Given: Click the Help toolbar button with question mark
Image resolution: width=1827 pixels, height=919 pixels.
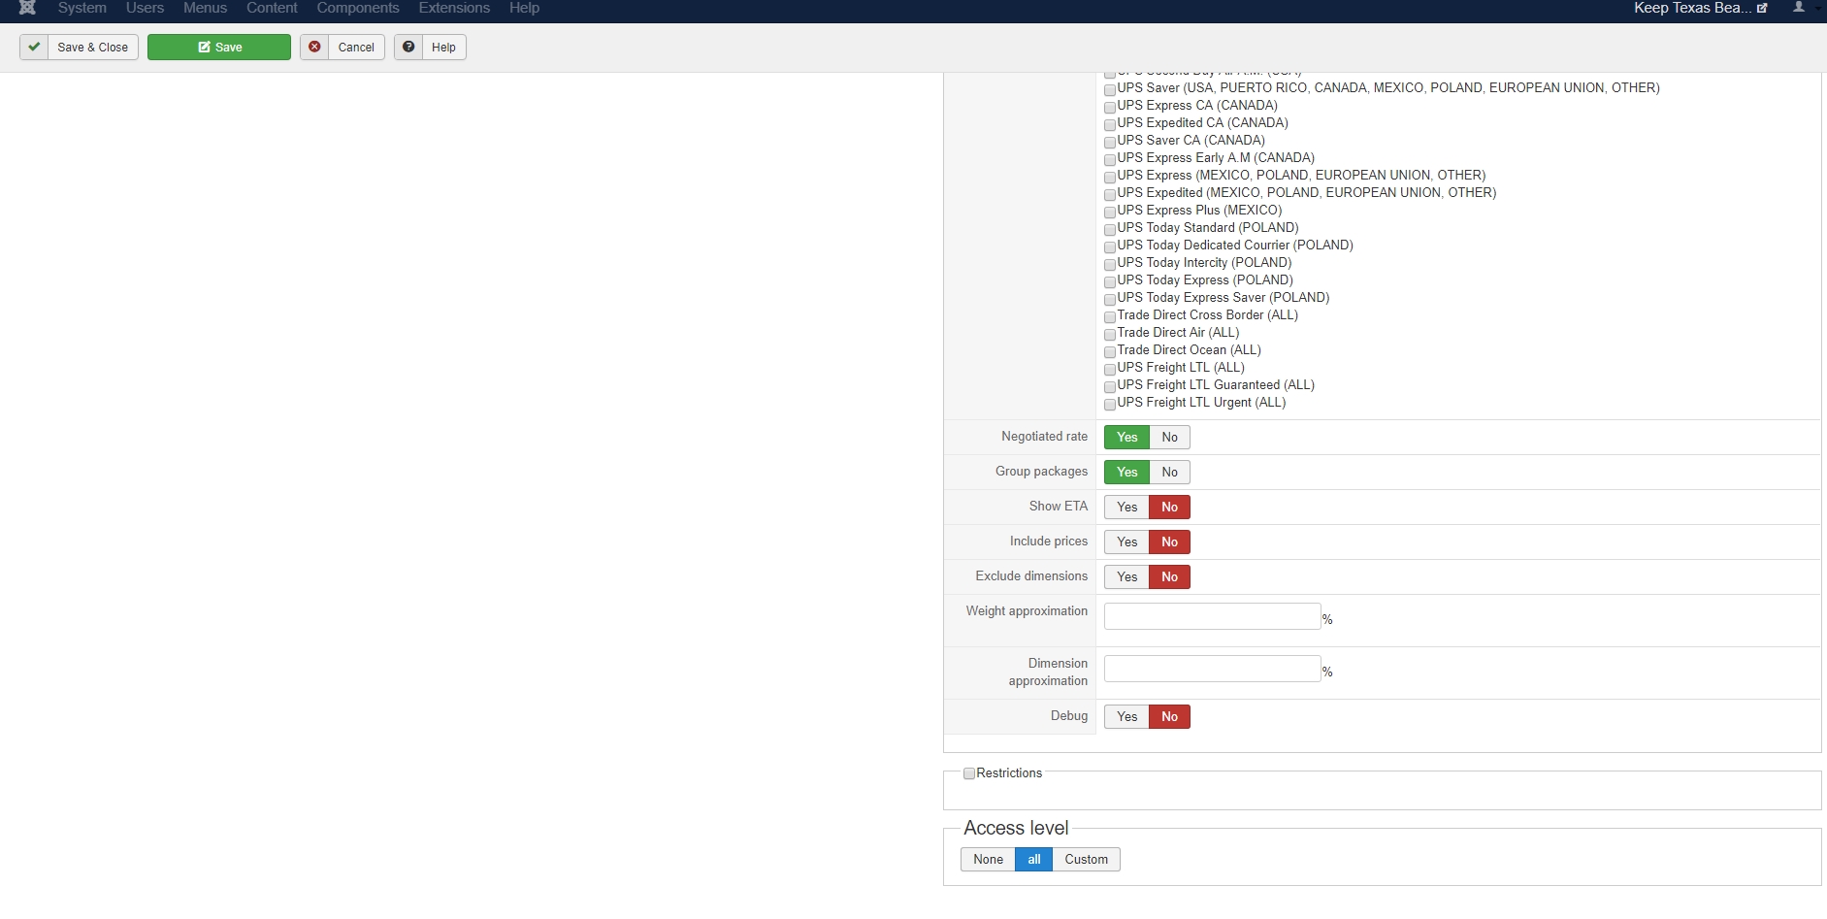Looking at the screenshot, I should click(430, 48).
